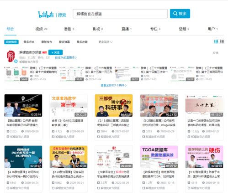Expand the 更多筛选 filter dropdown
Viewport: 228px width, 196px height.
coord(106,42)
